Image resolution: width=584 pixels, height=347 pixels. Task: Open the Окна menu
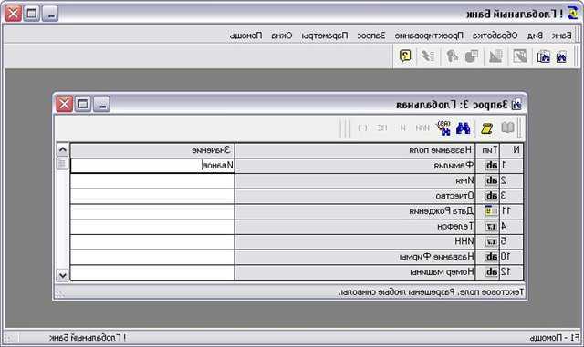click(x=282, y=36)
